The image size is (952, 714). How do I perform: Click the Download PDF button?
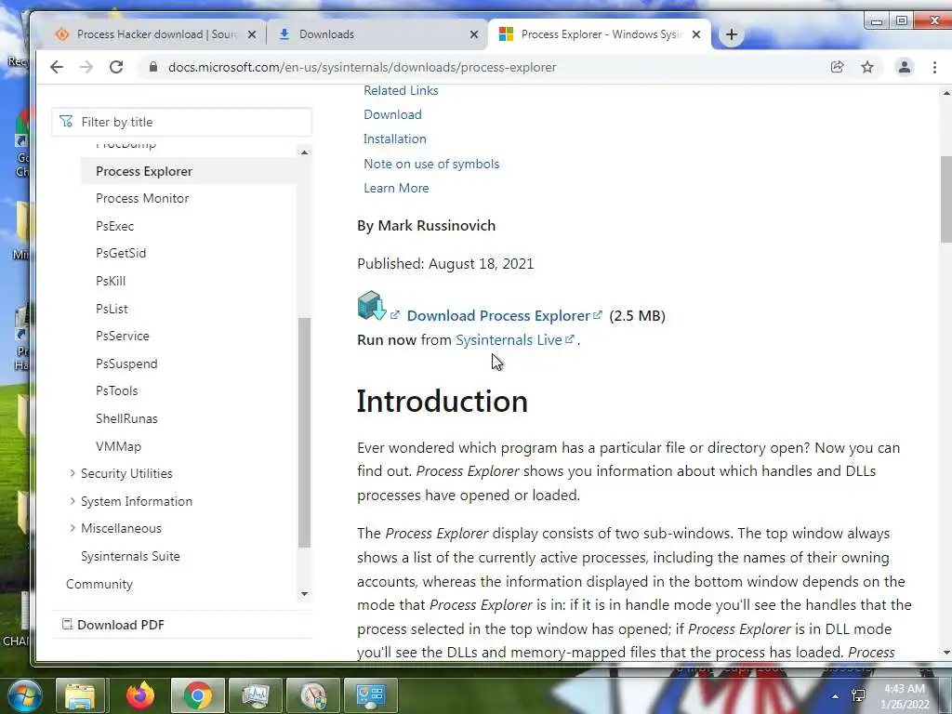point(113,624)
